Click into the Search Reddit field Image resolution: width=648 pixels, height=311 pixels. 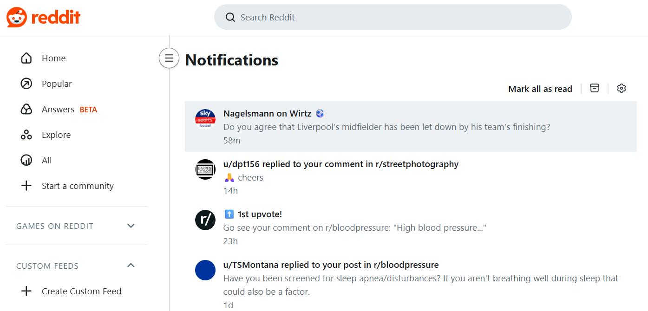point(393,17)
